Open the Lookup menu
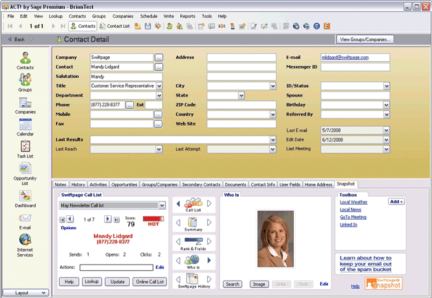 pyautogui.click(x=56, y=16)
